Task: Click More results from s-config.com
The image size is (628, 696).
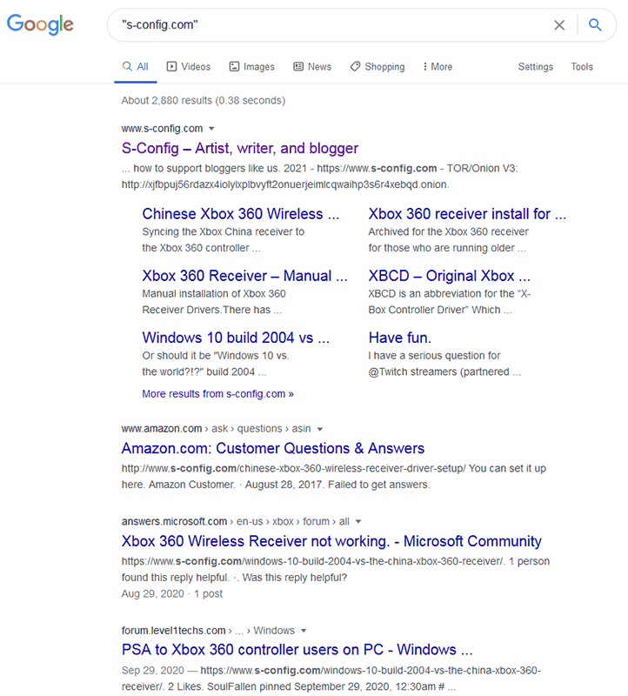Action: [x=218, y=394]
